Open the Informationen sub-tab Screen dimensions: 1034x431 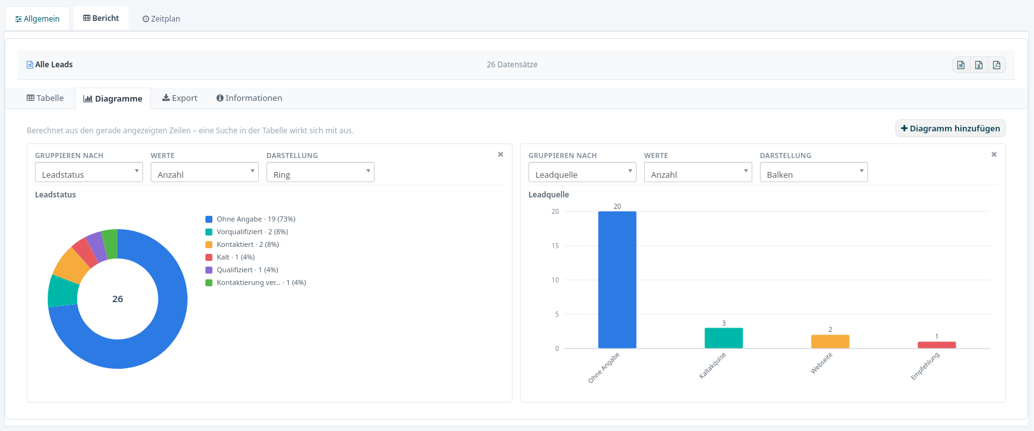pos(249,98)
